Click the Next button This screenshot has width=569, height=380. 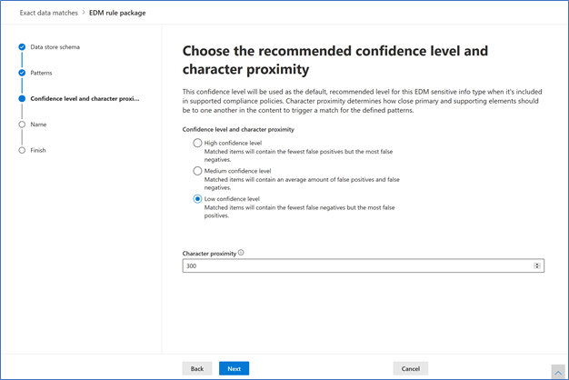click(235, 368)
